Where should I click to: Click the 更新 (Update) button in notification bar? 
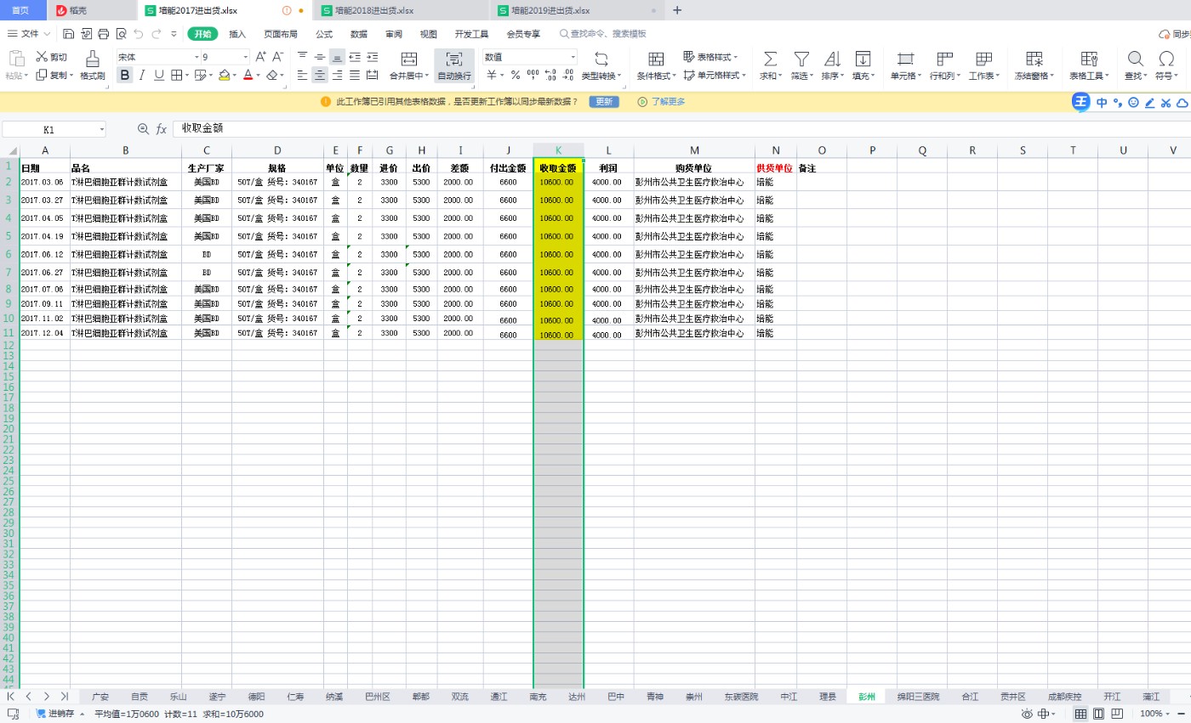(603, 102)
